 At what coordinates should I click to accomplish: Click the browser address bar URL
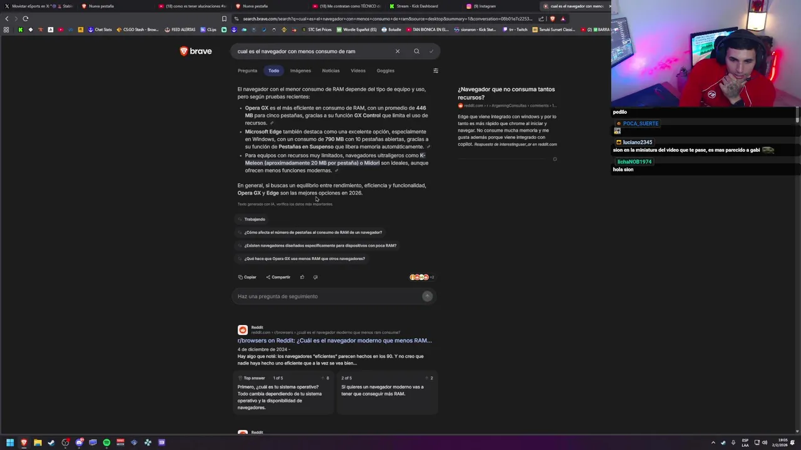(x=388, y=19)
